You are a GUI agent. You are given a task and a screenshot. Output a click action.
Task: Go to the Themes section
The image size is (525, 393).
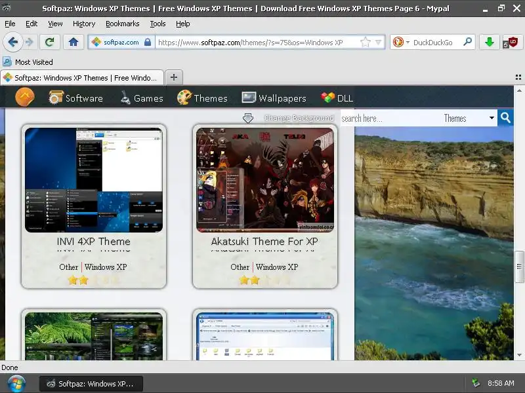pyautogui.click(x=202, y=98)
